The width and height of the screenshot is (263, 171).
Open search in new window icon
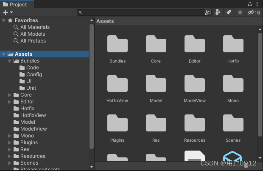[208, 12]
